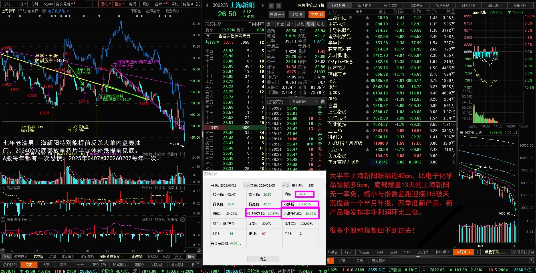Zoom in the chart with plus icon
Viewport: 536px width, 273px height.
89,4
